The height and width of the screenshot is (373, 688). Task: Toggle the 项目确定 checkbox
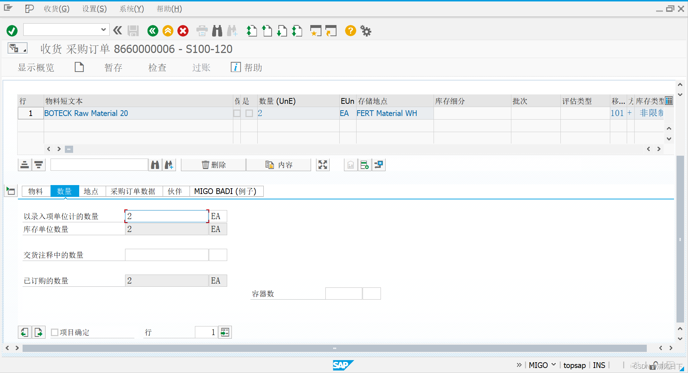click(x=54, y=333)
